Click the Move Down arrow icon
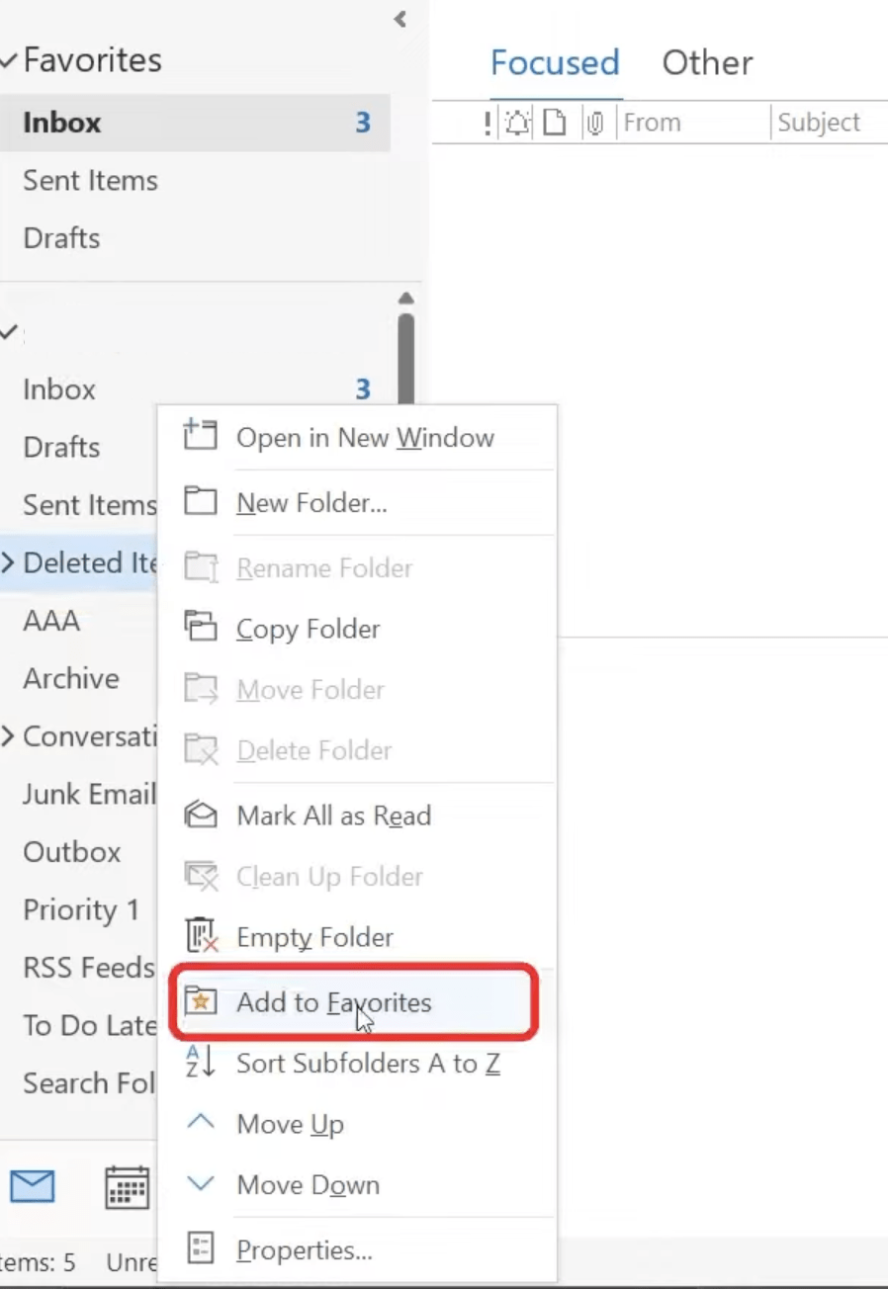The image size is (888, 1289). pos(201,1184)
